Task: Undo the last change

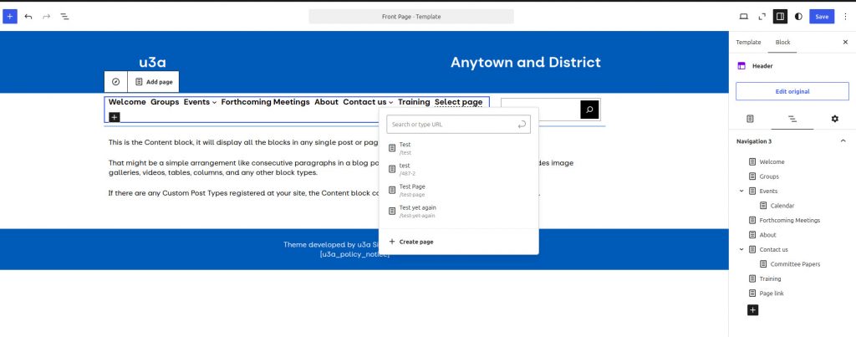Action: click(28, 17)
